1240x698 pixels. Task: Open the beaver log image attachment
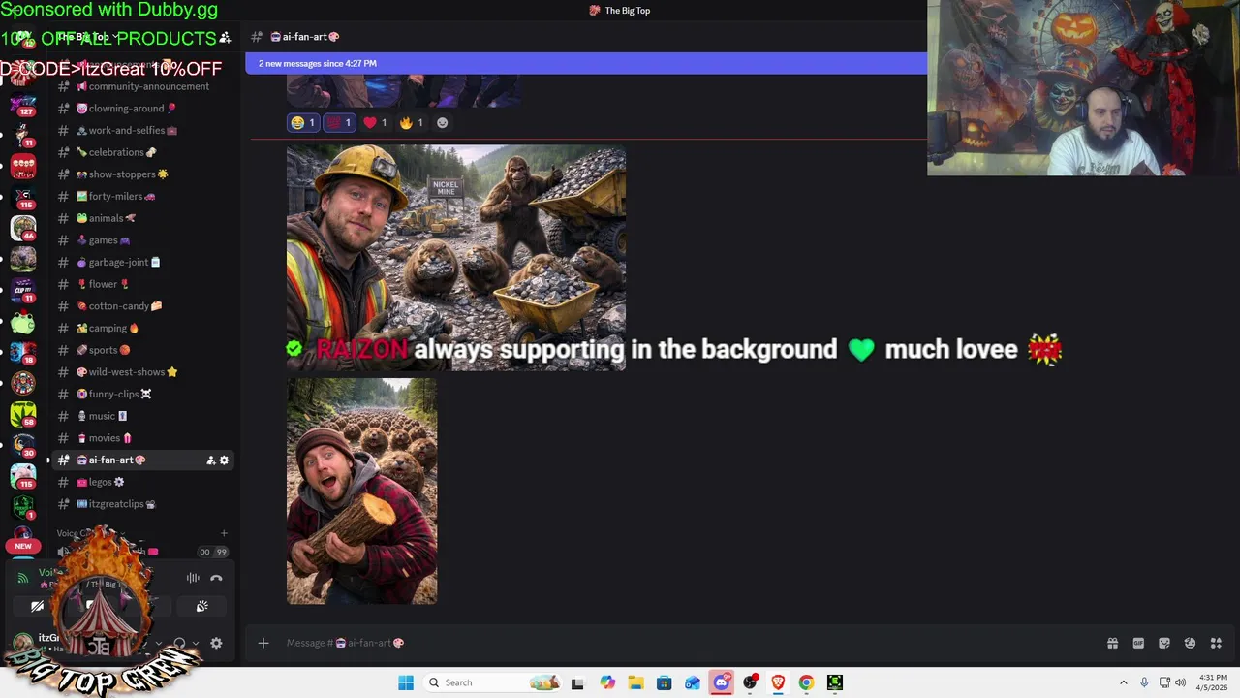[x=361, y=492]
